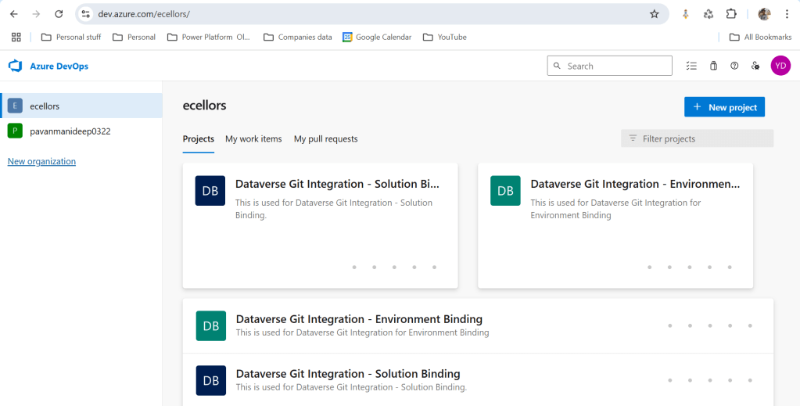Click the YD profile avatar
Screen dimensions: 800x406
(x=780, y=66)
